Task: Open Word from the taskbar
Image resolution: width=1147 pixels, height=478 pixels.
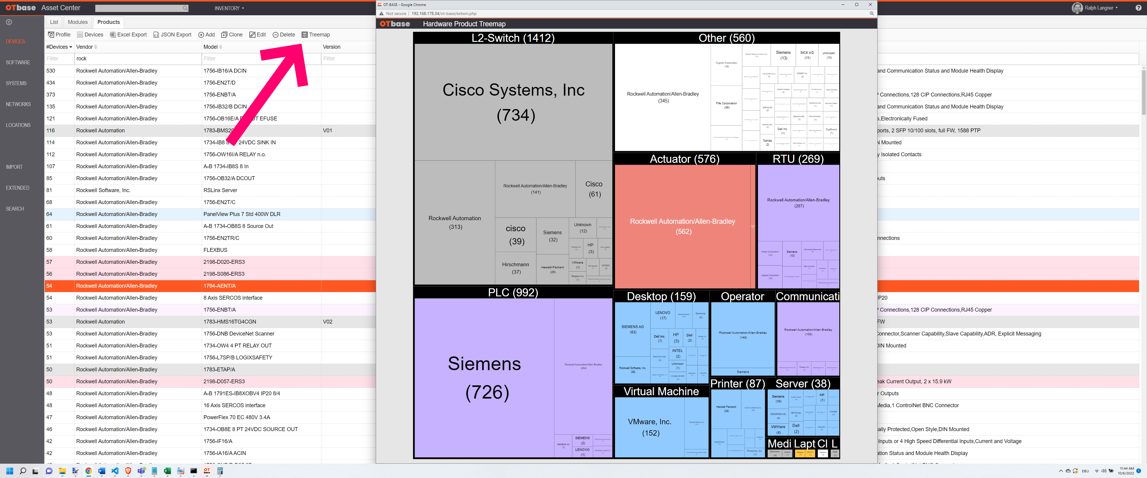Action: click(x=102, y=471)
